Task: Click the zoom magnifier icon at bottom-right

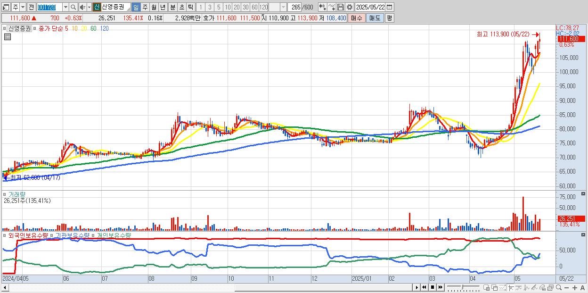Action: pos(559,287)
